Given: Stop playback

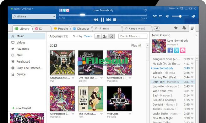Looking at the screenshot, I should tap(115, 20).
